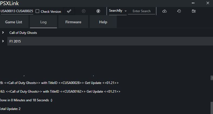Focus the Enter Search field
Screen dimensions: 213x114
tap(142, 11)
